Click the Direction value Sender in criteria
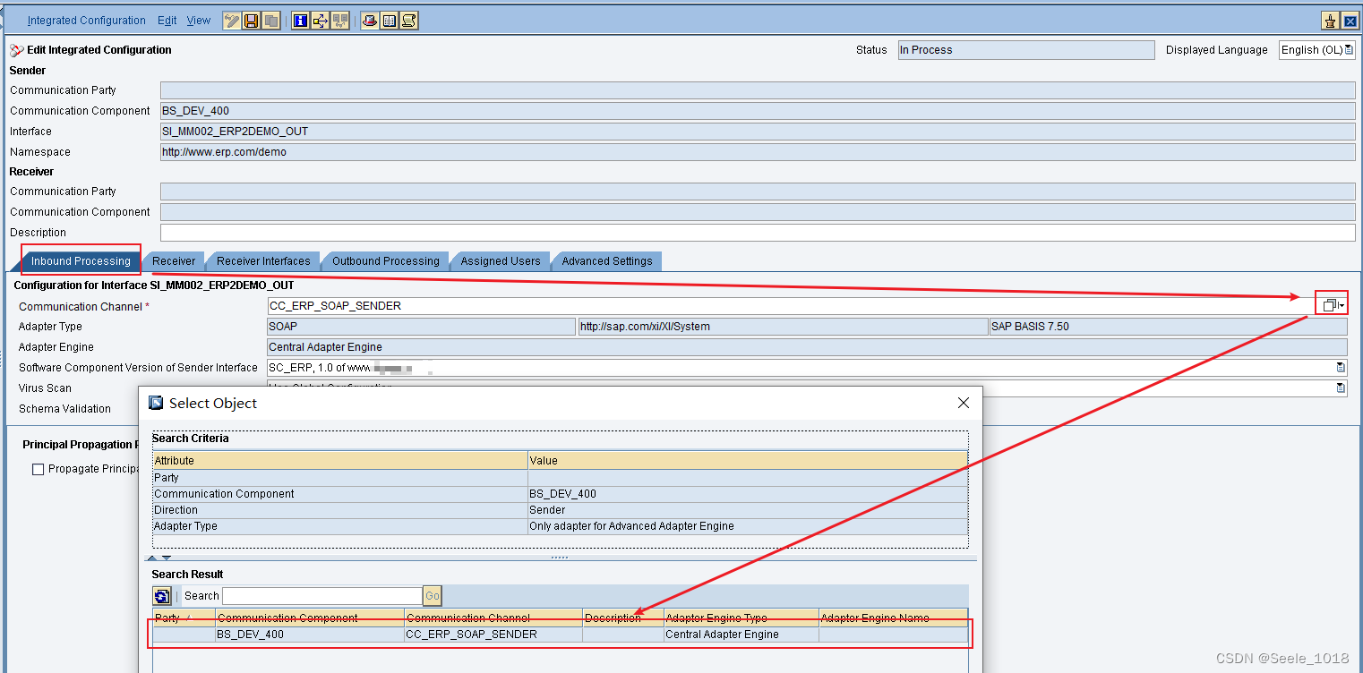The width and height of the screenshot is (1363, 673). coord(748,510)
